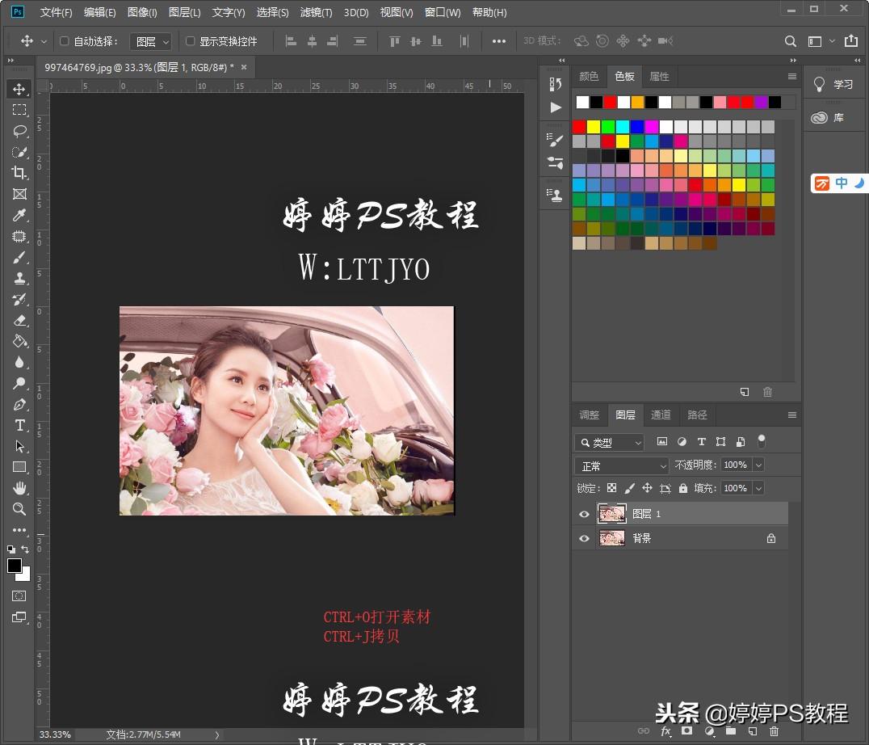Viewport: 869px width, 745px height.
Task: Switch to the 通道 tab
Action: pyautogui.click(x=661, y=415)
